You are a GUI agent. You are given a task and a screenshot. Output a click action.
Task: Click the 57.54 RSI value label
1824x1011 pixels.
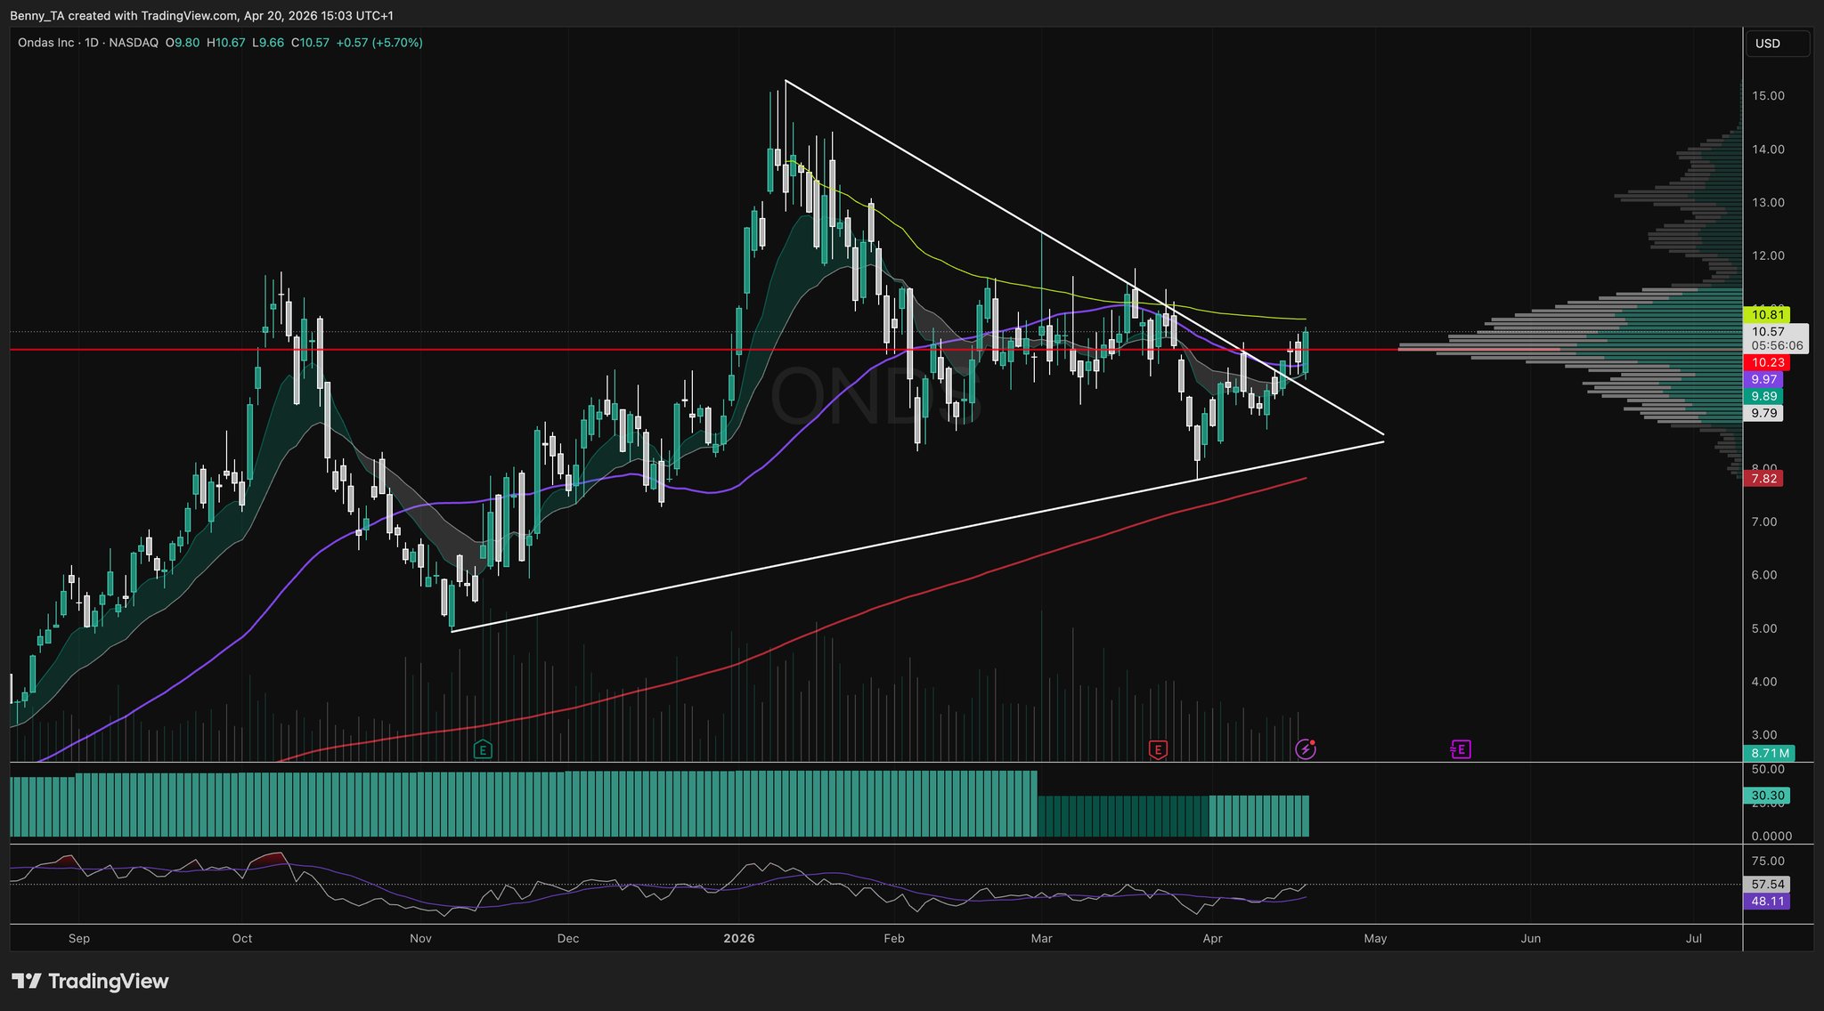(x=1767, y=885)
